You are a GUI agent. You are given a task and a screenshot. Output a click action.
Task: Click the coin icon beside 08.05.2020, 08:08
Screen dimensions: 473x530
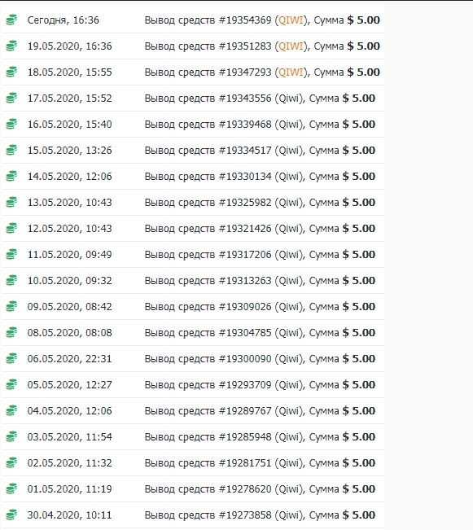pos(11,332)
